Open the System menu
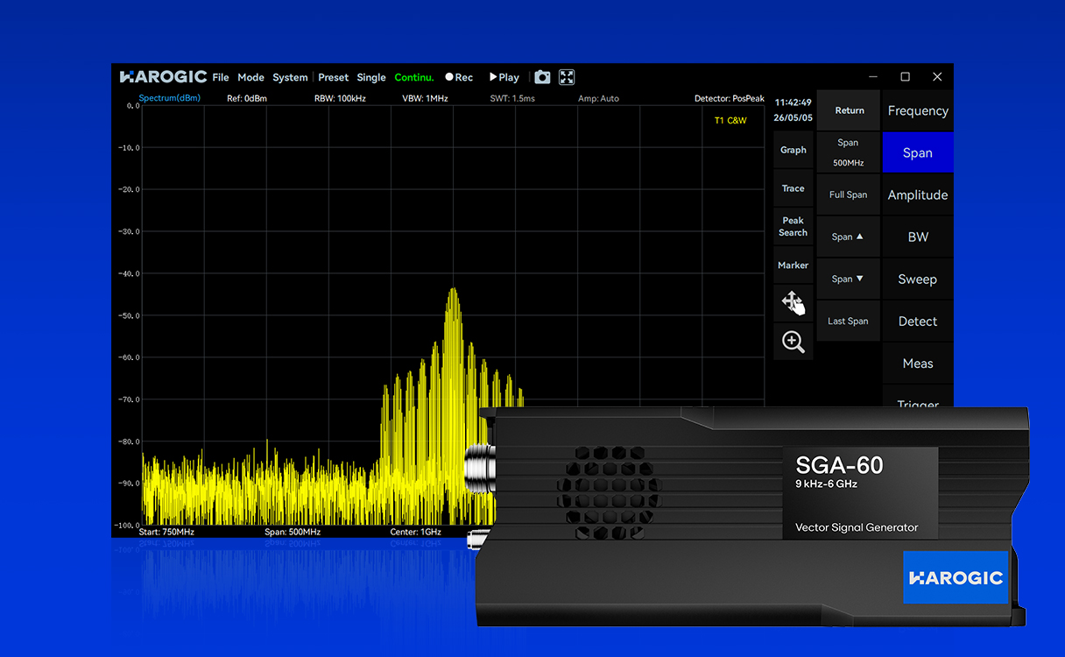This screenshot has height=657, width=1065. point(290,77)
